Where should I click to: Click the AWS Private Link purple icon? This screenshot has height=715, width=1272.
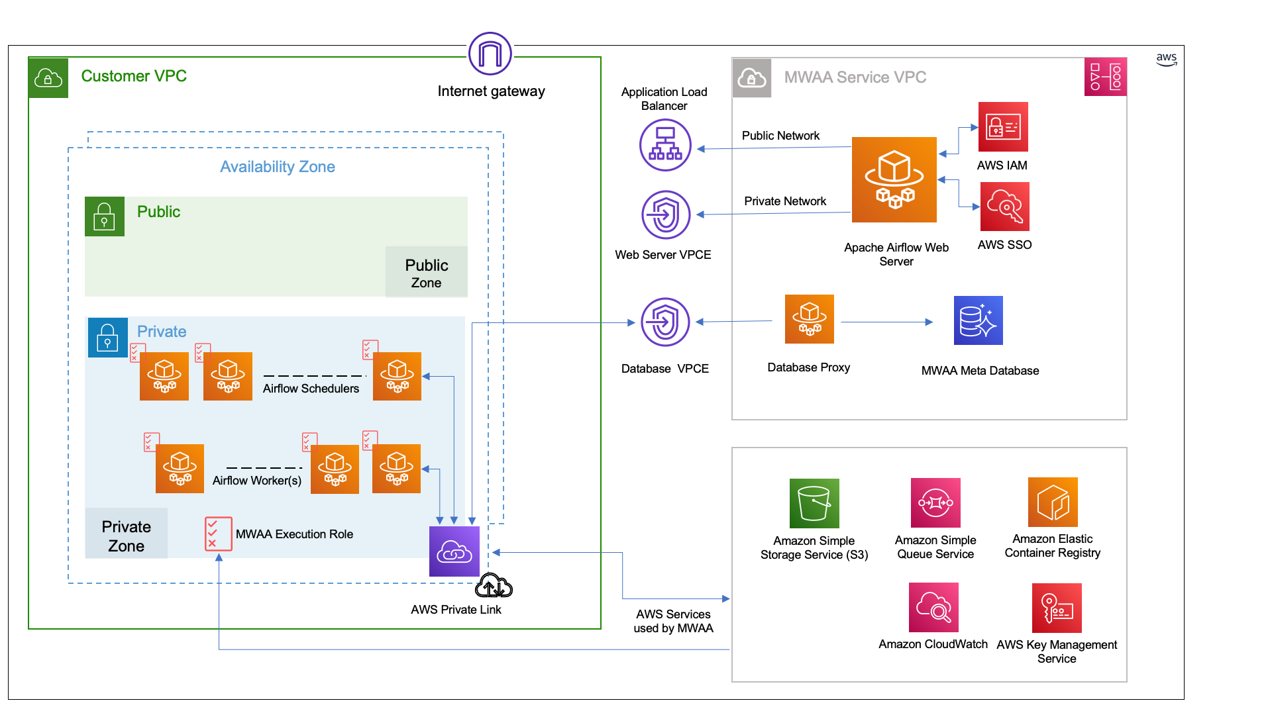pyautogui.click(x=454, y=551)
